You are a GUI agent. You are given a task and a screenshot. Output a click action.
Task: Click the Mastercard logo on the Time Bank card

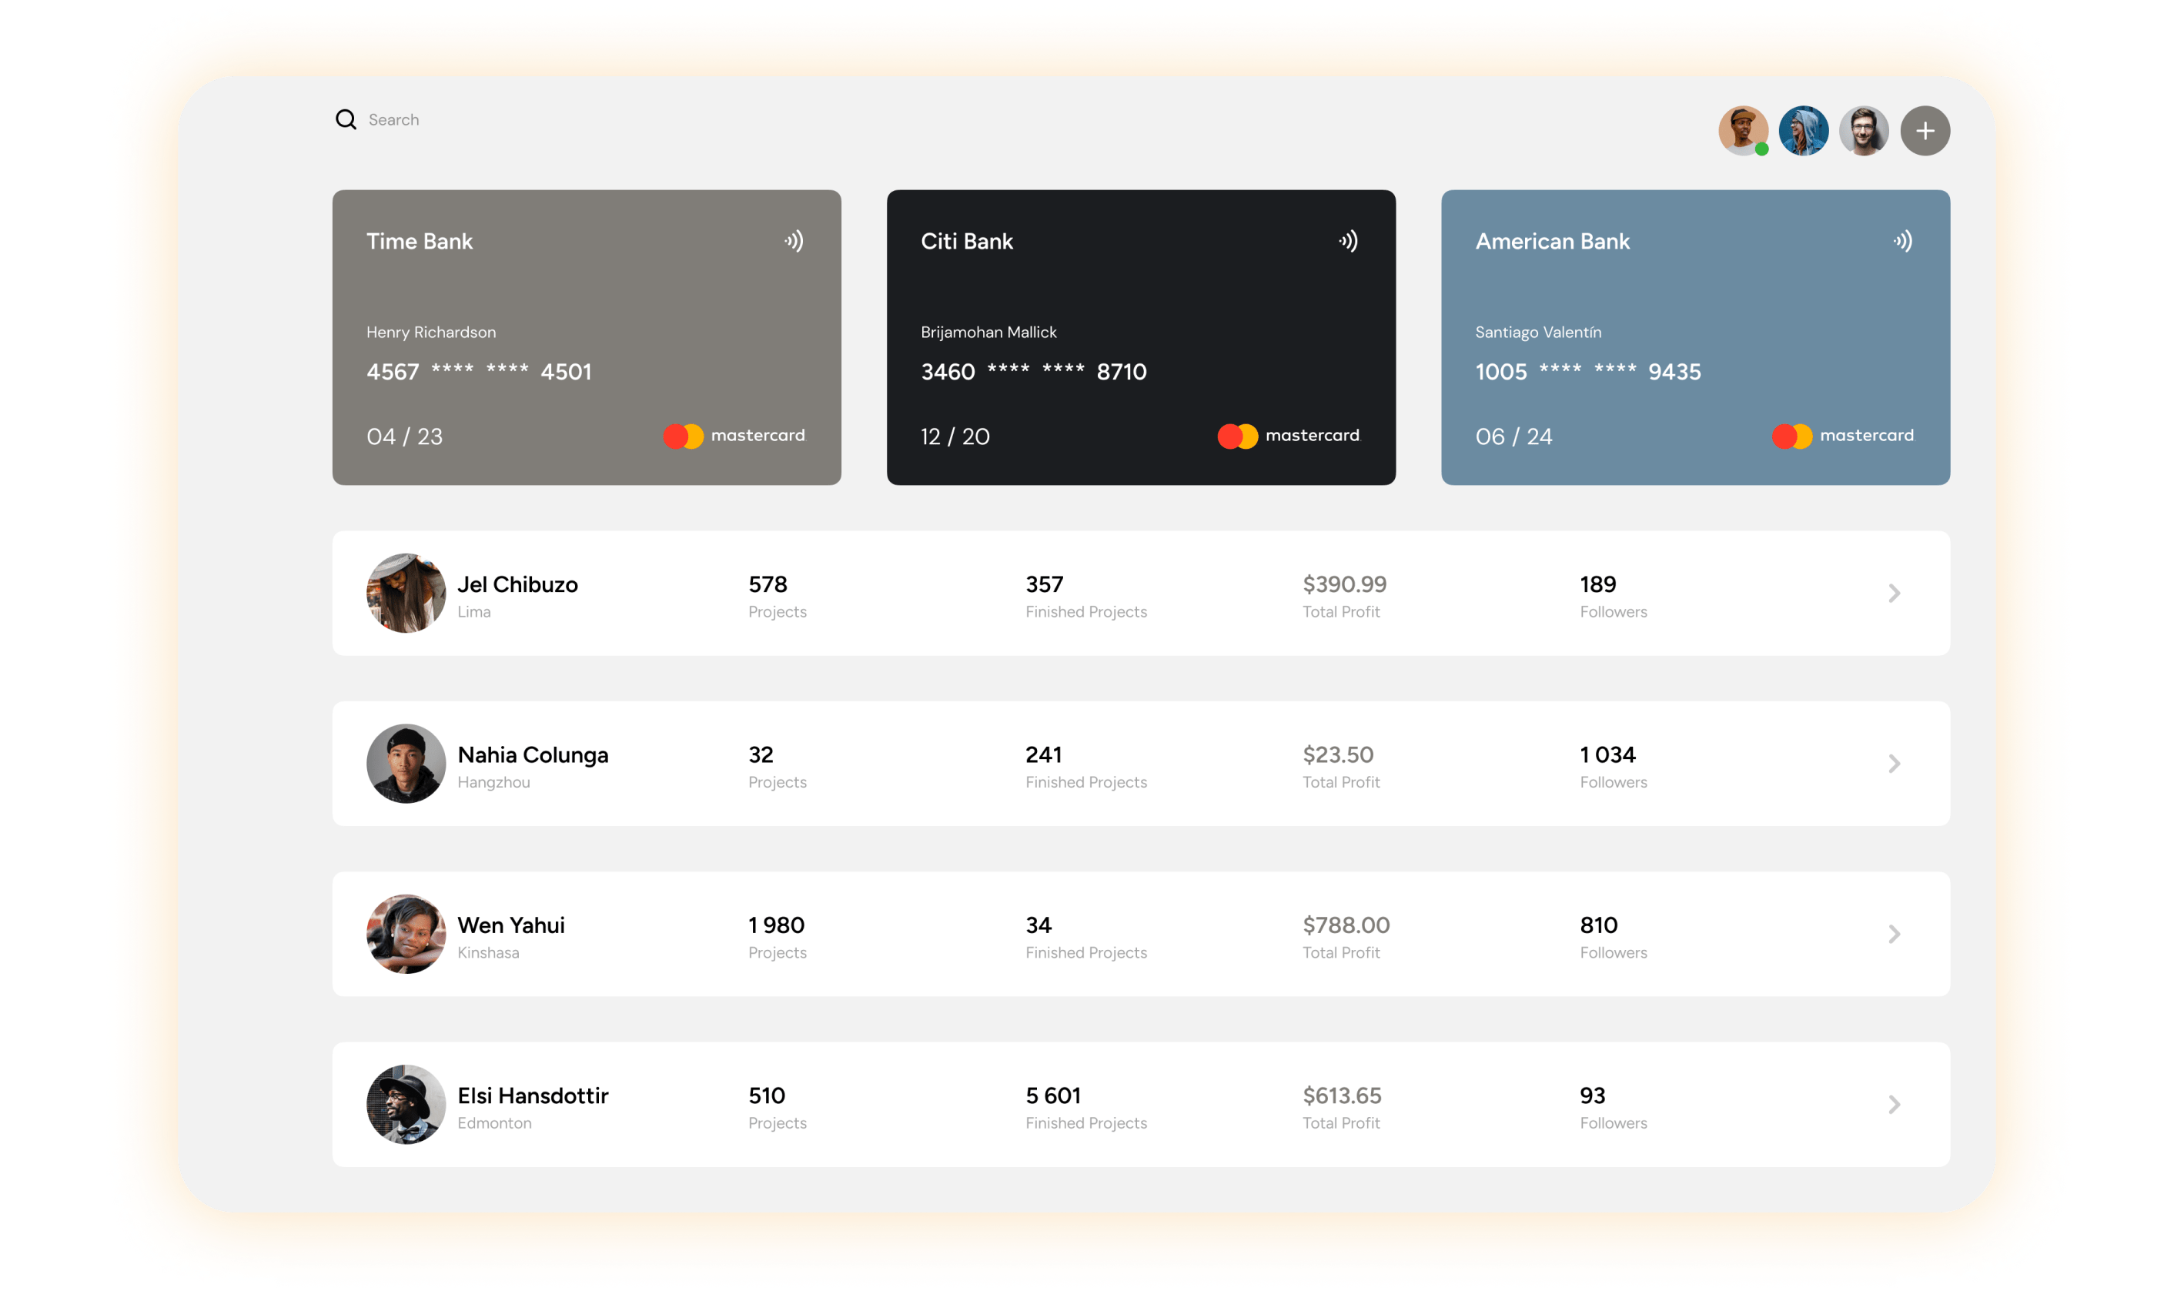tap(734, 436)
